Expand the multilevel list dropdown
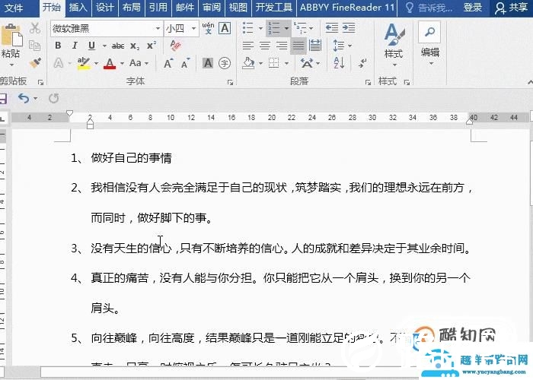This screenshot has width=533, height=380. [x=311, y=28]
